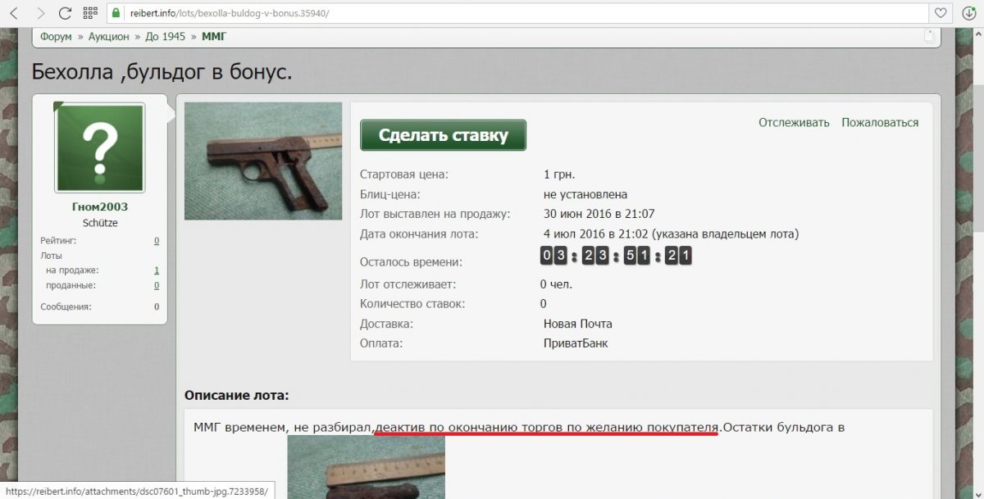
Task: Select the Schütze rank under username
Action: coord(99,223)
